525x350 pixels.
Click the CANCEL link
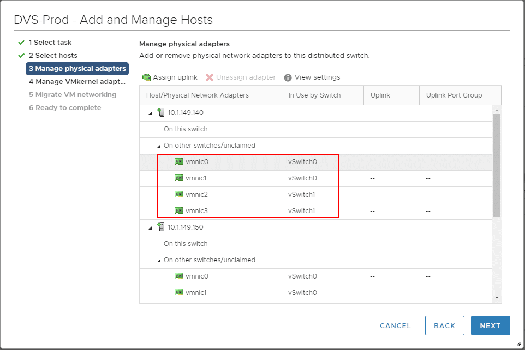[x=395, y=325]
